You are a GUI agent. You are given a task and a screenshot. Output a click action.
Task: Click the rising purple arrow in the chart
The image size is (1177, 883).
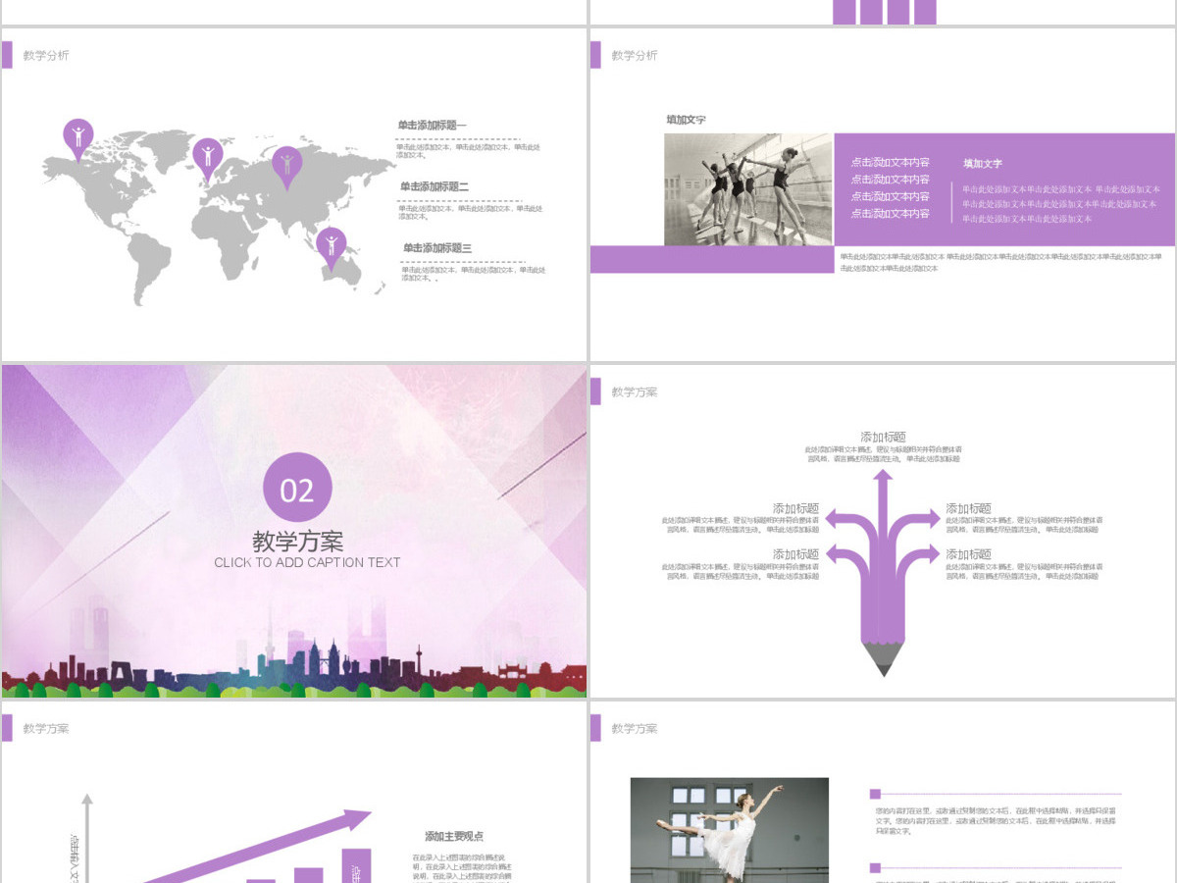[x=257, y=848]
